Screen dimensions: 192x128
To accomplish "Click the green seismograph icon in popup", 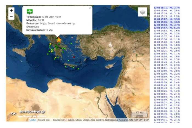I will (30, 12).
